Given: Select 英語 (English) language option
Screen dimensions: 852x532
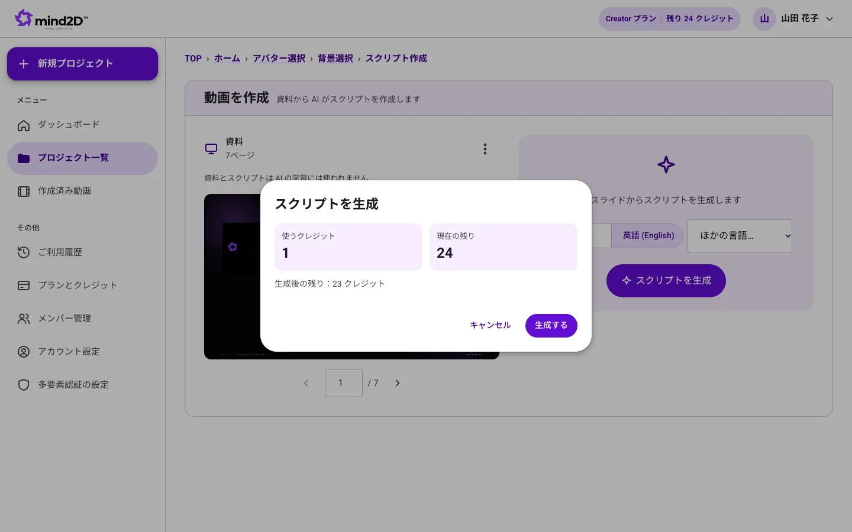Looking at the screenshot, I should 648,235.
